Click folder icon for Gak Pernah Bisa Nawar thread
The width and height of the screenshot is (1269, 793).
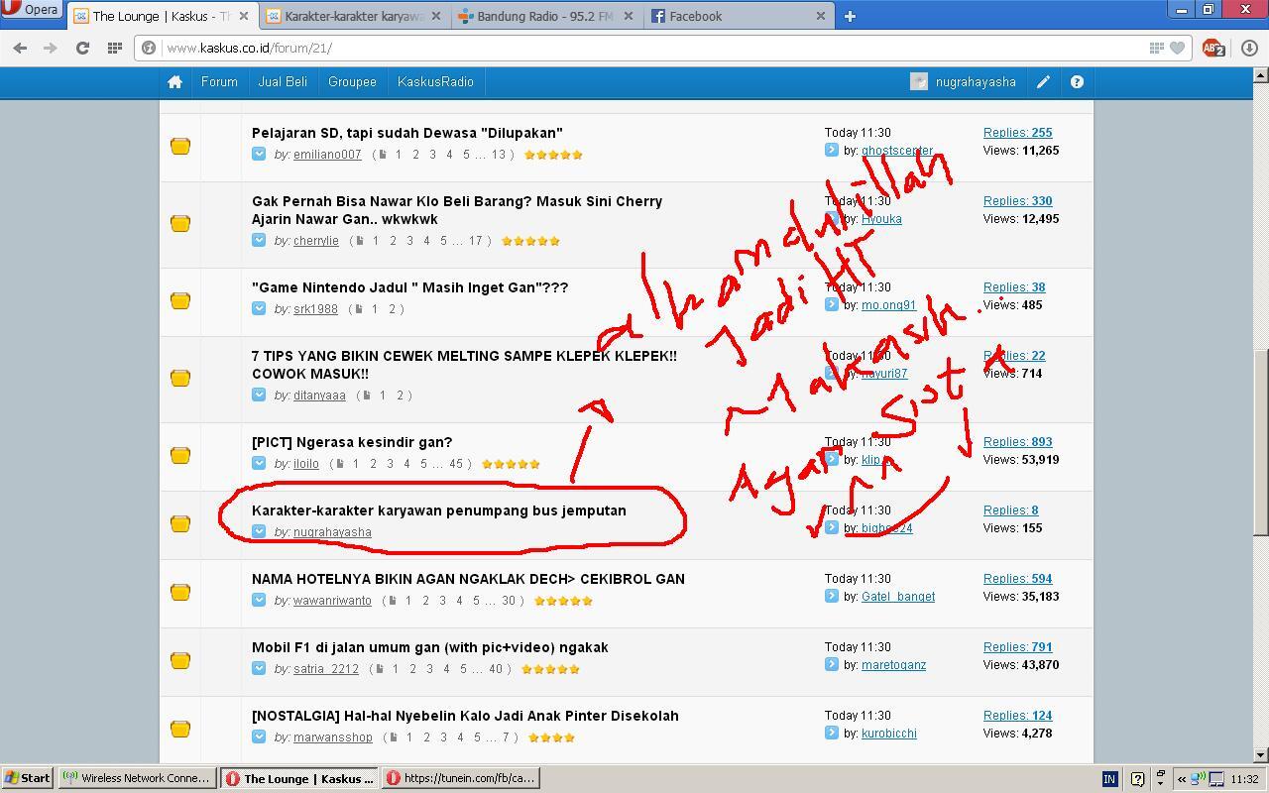179,223
